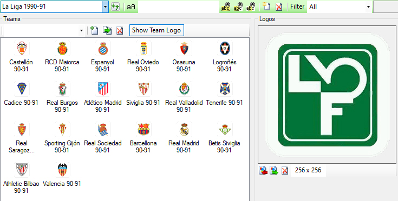Select the Tenerife 90-91 crest
Image resolution: width=398 pixels, height=201 pixels.
pos(225,89)
